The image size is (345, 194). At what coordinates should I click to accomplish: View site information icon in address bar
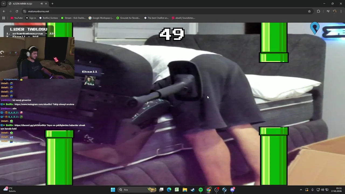[x=25, y=11]
